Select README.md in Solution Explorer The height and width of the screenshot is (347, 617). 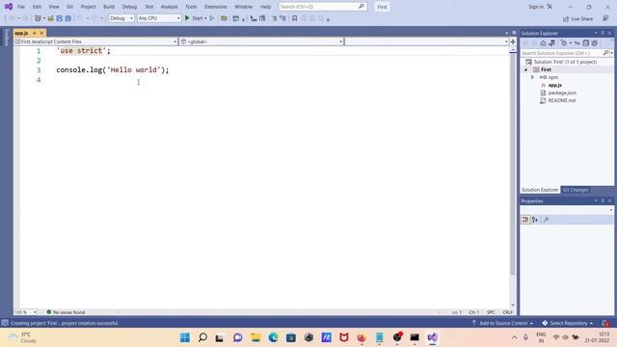pyautogui.click(x=561, y=100)
